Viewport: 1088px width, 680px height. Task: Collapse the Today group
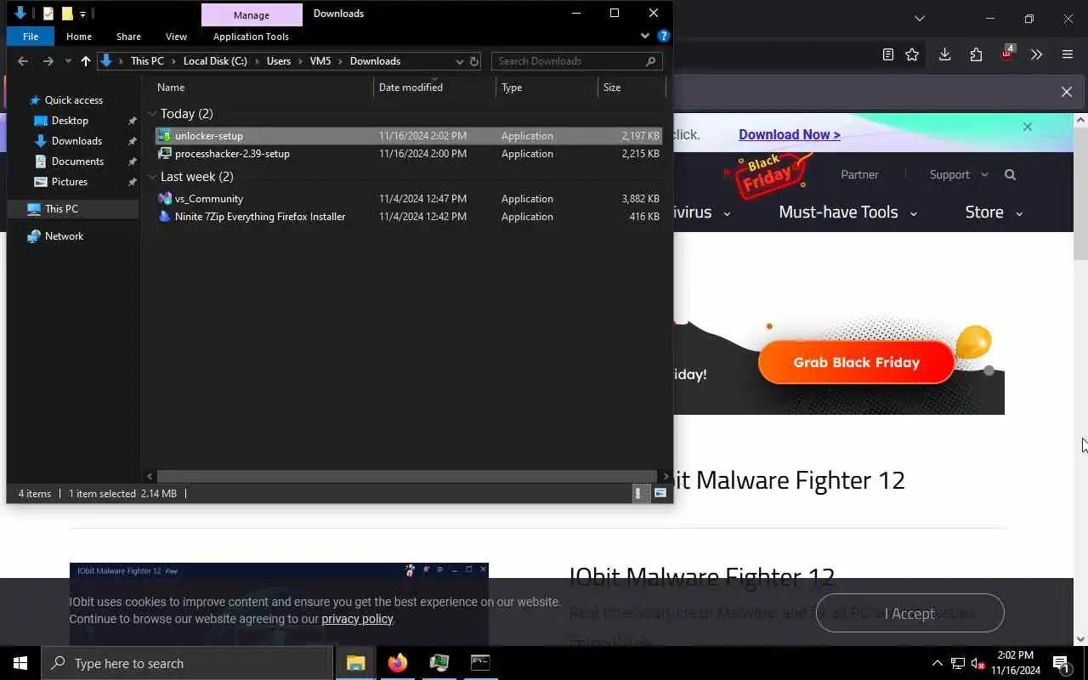click(x=152, y=114)
